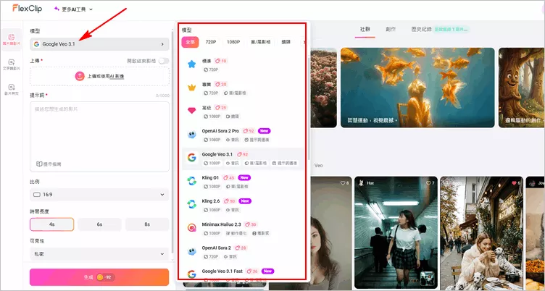545x291 pixels.
Task: Open the 更多AI工具 menu
Action: tap(73, 9)
